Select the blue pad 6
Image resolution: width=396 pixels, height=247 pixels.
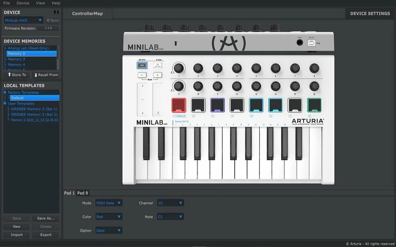coord(276,105)
